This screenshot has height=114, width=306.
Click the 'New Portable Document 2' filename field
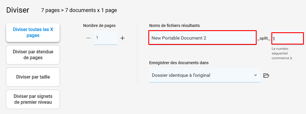coord(202,38)
